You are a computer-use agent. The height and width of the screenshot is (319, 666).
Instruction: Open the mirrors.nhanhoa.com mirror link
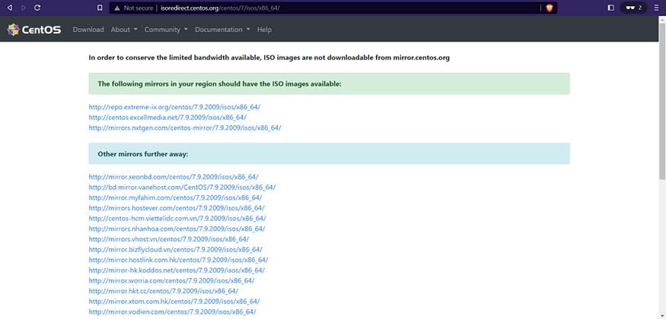[x=177, y=229]
